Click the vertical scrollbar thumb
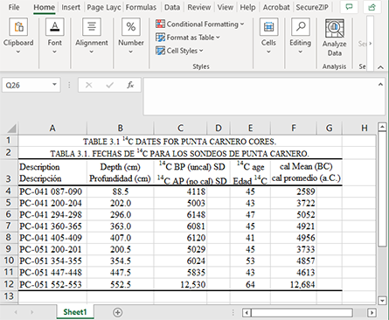Image resolution: width=389 pixels, height=320 pixels. click(x=382, y=190)
